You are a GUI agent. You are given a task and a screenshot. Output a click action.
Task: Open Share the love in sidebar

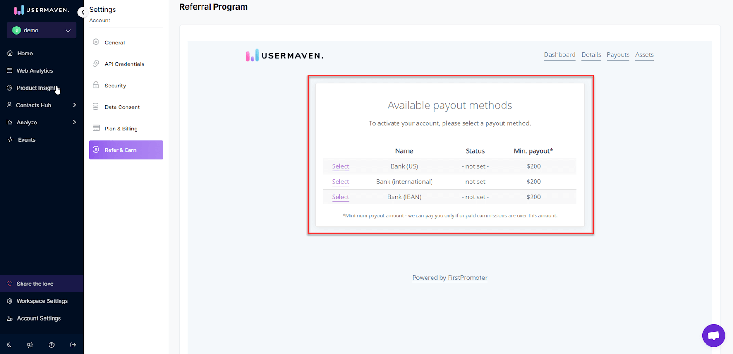point(35,284)
